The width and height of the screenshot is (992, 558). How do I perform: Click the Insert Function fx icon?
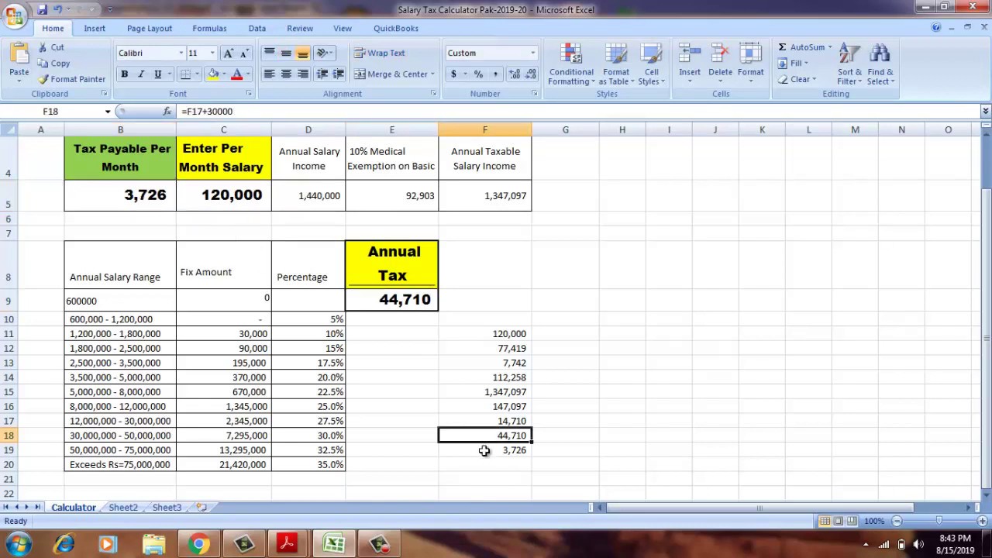click(167, 112)
